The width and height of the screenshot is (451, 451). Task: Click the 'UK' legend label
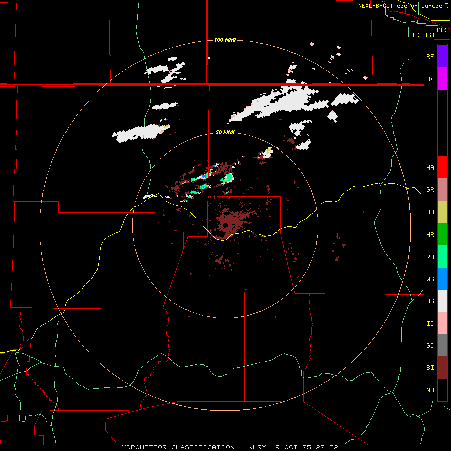point(430,79)
